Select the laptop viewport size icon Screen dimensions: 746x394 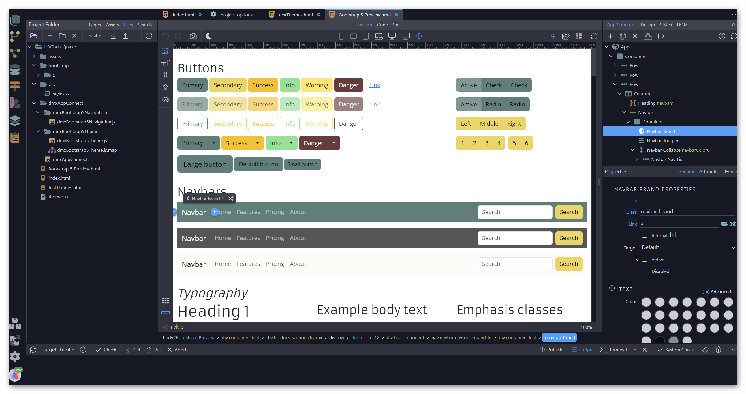coord(378,36)
